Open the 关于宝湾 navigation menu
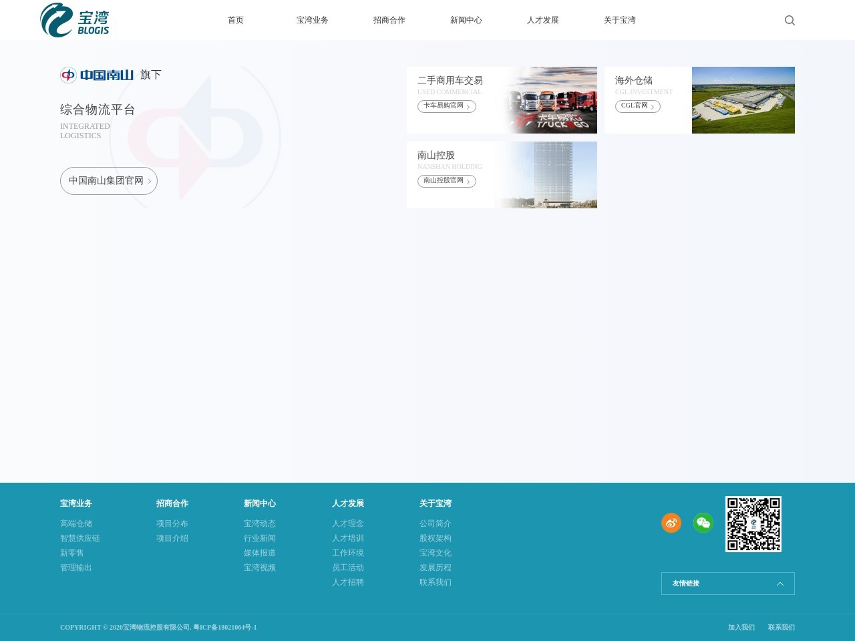The height and width of the screenshot is (641, 855). (620, 20)
